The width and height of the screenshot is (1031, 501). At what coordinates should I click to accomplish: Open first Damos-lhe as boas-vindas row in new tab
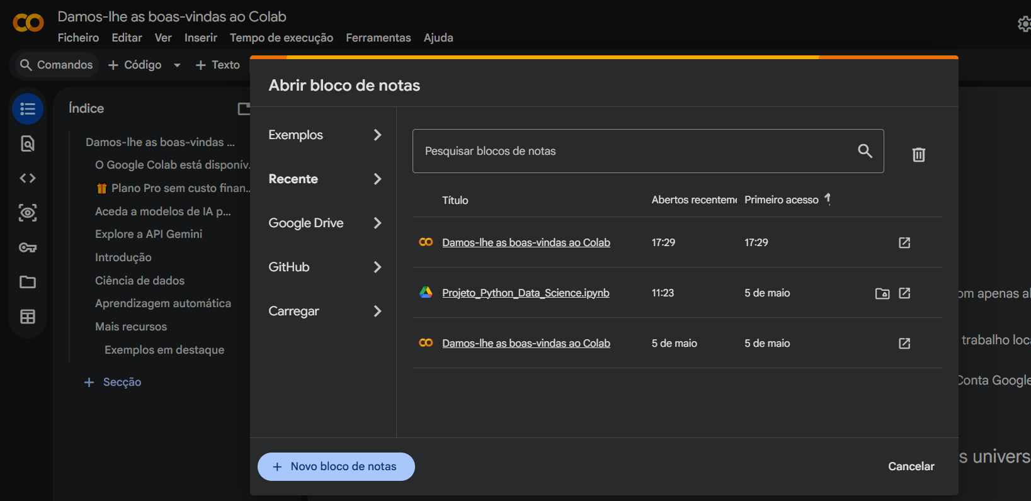[x=904, y=242]
